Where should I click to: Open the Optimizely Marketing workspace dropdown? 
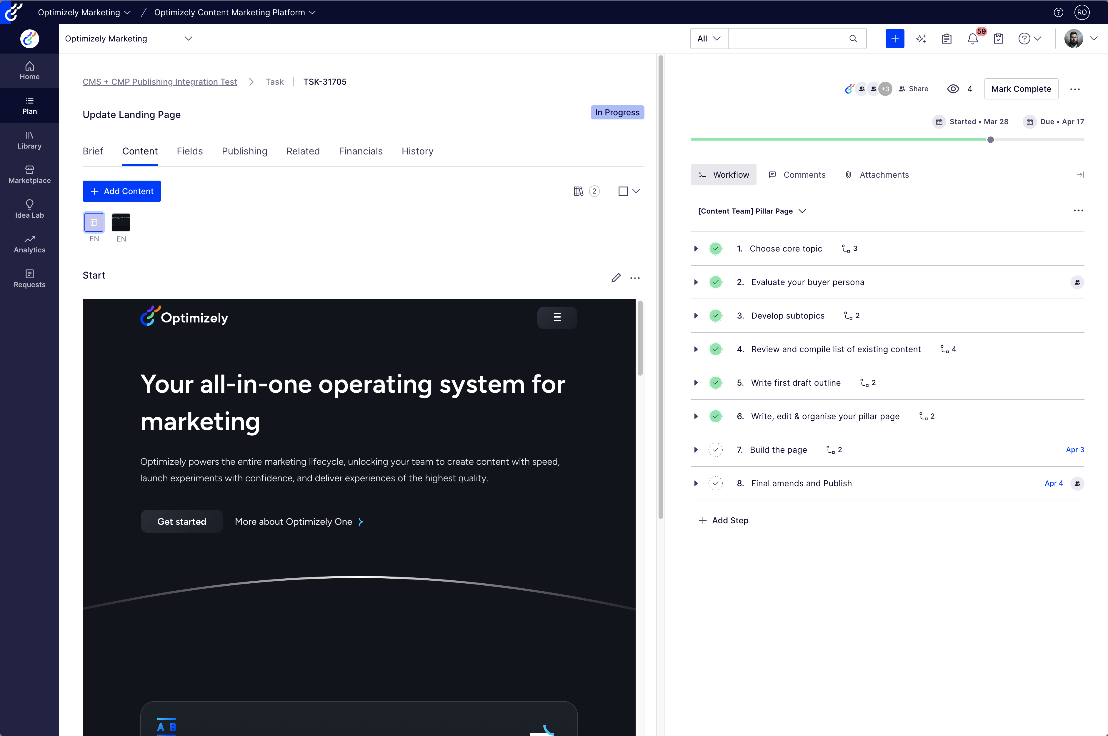tap(129, 39)
